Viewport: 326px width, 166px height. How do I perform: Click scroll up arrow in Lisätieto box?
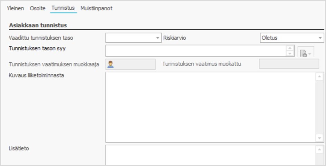click(319, 150)
